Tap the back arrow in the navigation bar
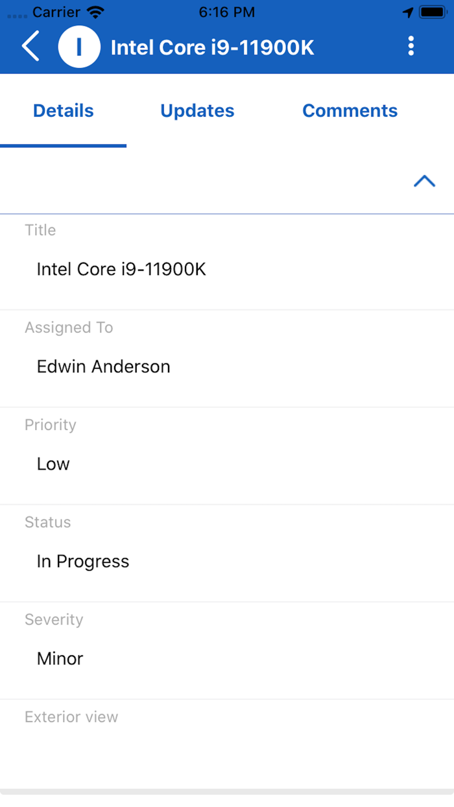Screen dimensions: 454x807 coord(30,46)
